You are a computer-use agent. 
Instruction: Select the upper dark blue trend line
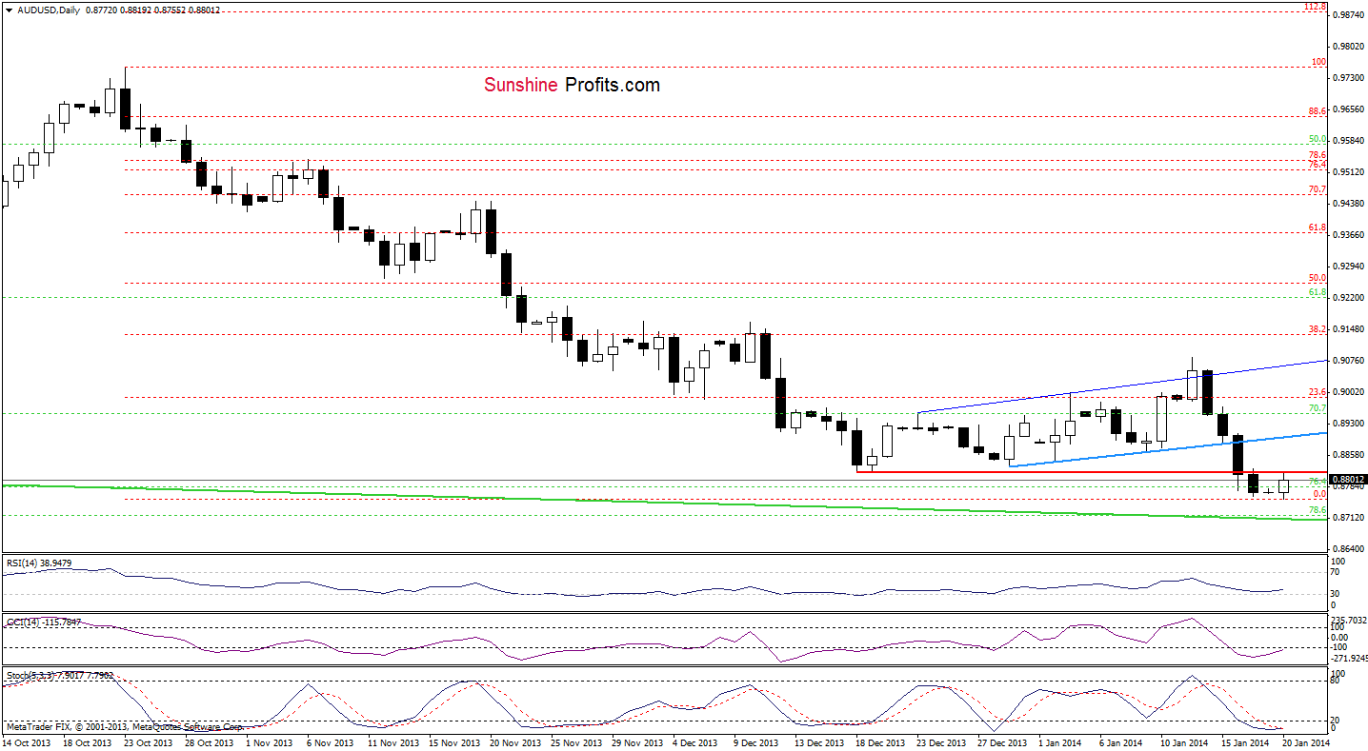point(1122,386)
